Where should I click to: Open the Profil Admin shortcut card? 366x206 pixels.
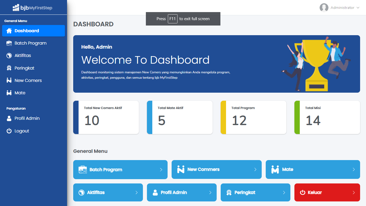pos(182,193)
